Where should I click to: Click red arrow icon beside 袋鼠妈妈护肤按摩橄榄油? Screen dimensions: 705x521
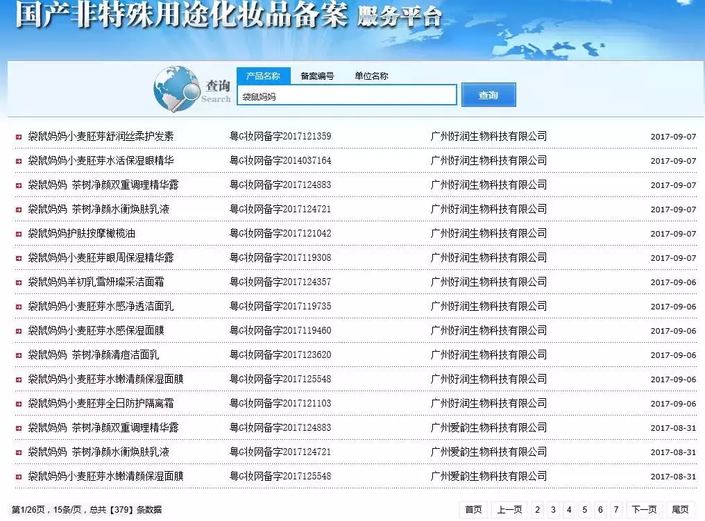coord(19,234)
